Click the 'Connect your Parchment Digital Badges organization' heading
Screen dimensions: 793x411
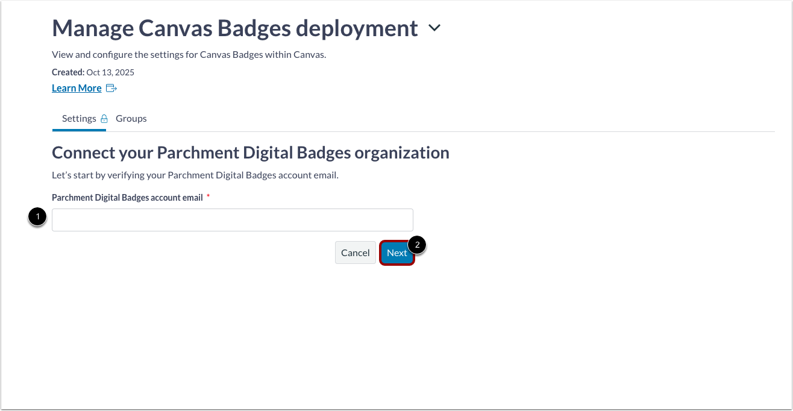click(x=251, y=152)
